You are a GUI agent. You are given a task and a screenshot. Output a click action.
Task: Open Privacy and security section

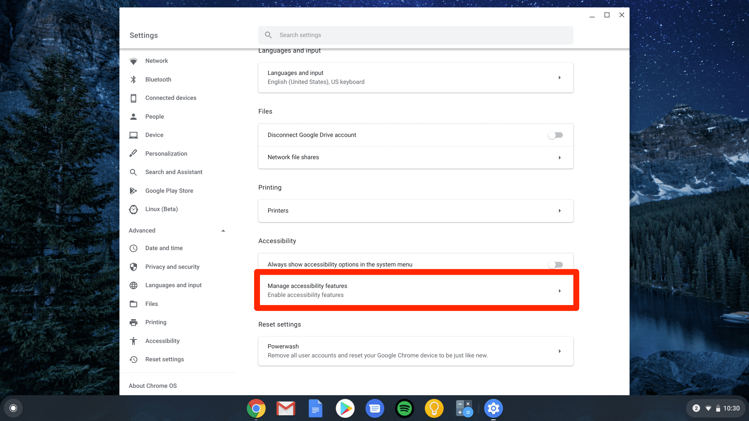pyautogui.click(x=172, y=267)
